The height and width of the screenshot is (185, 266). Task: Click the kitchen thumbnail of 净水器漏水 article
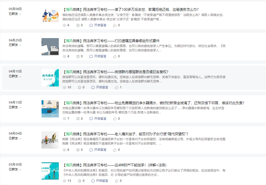(x=50, y=109)
